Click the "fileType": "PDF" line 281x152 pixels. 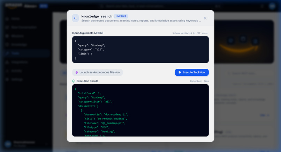pos(97,127)
